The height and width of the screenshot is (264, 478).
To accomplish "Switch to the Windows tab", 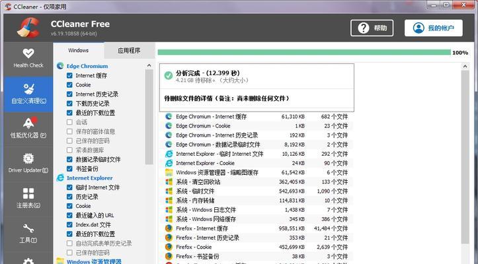I will 79,50.
